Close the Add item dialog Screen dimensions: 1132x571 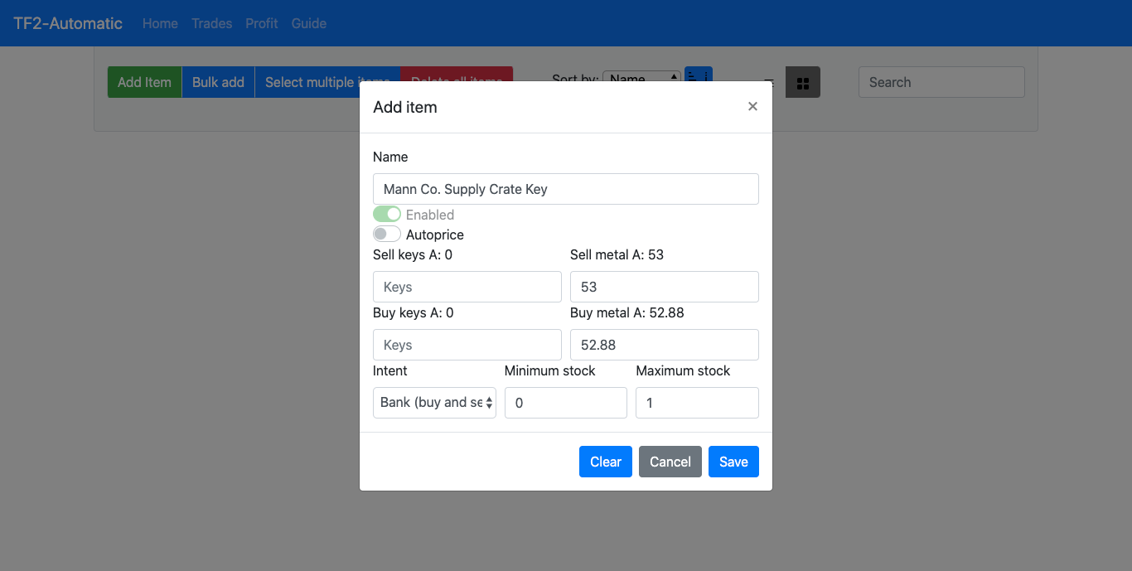tap(752, 106)
